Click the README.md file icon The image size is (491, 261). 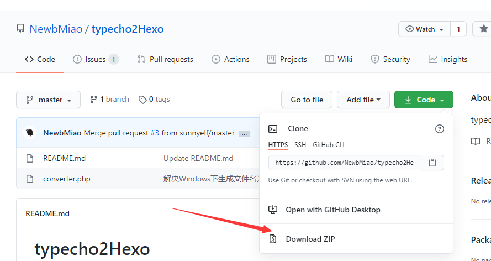(30, 158)
